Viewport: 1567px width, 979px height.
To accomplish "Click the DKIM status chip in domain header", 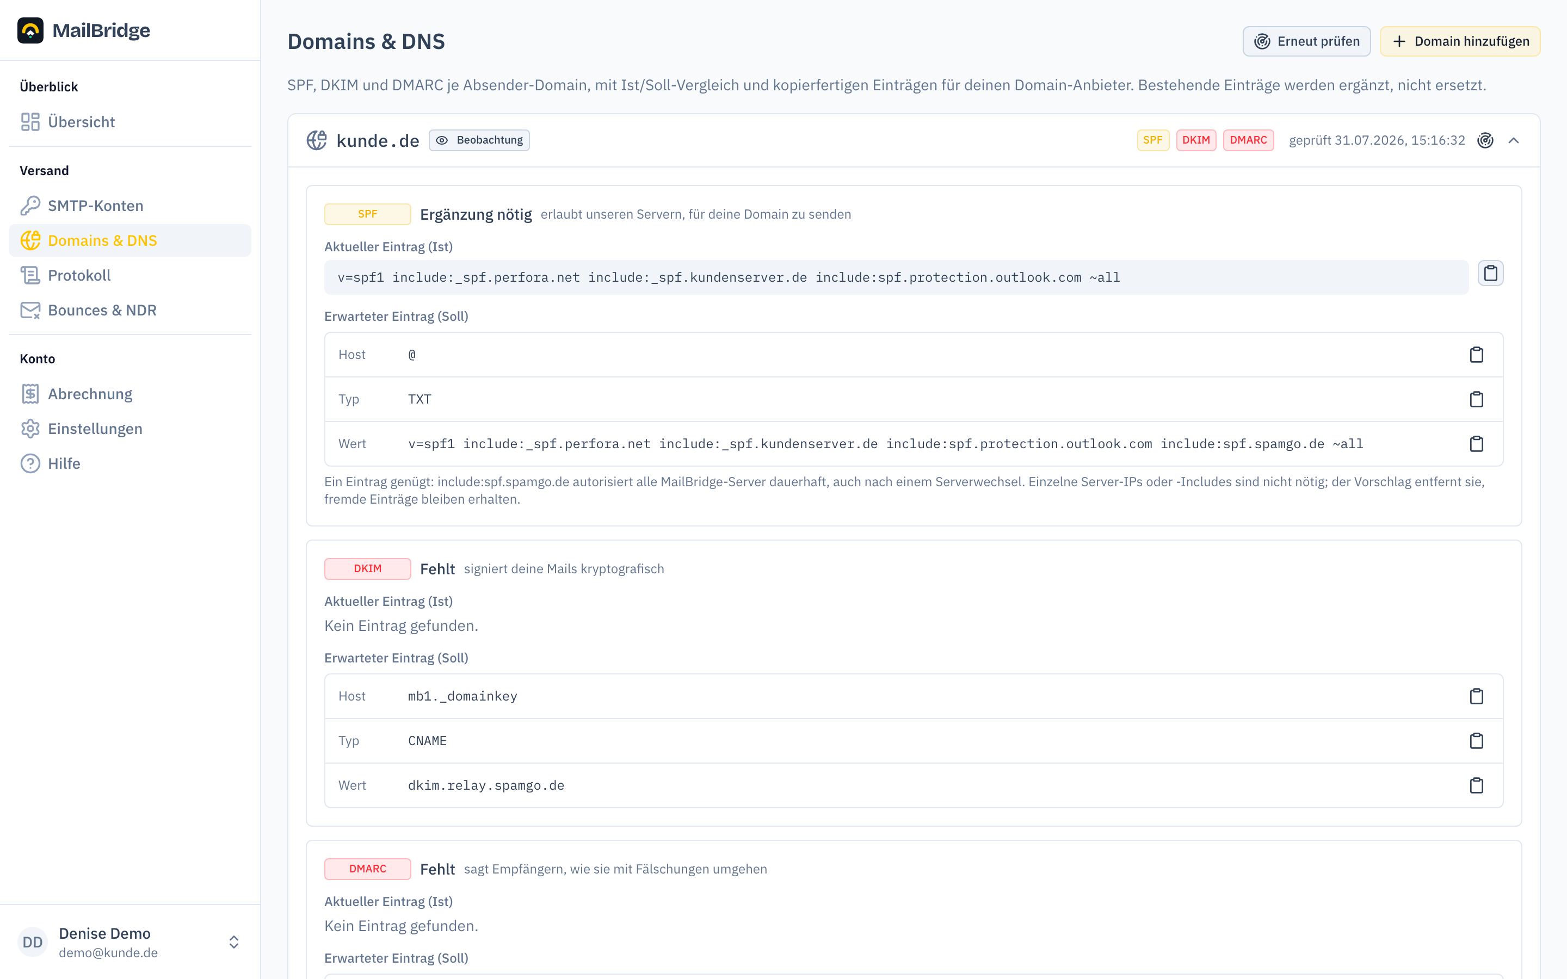I will point(1196,140).
